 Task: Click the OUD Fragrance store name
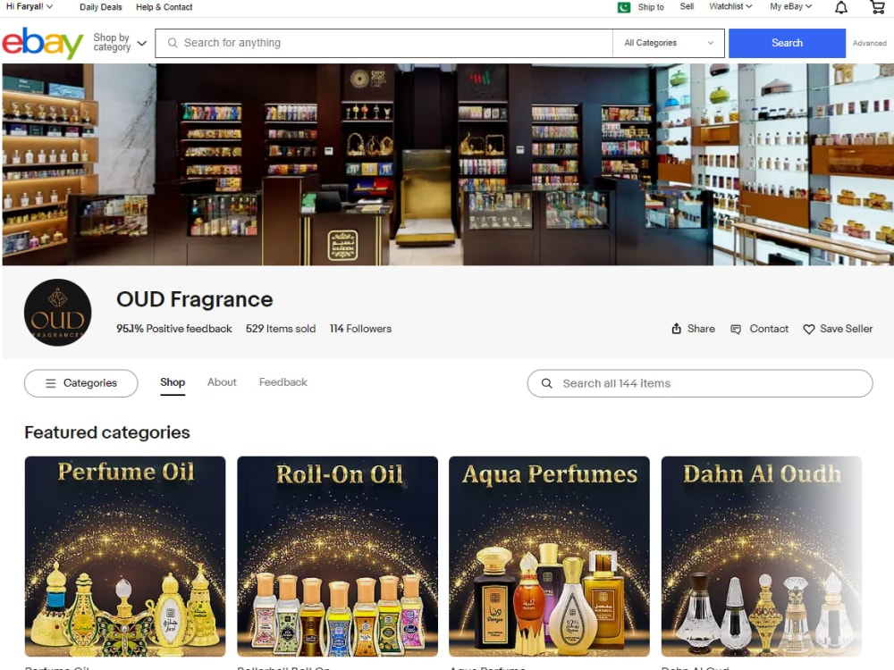(194, 299)
